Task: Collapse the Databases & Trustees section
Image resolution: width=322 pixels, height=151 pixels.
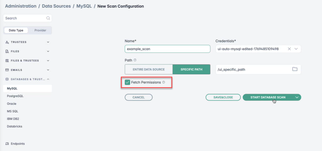Action: coord(48,79)
